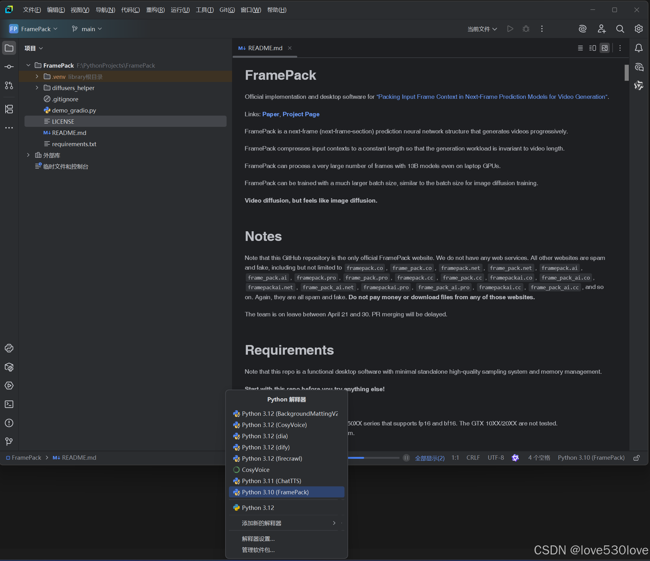Open demo_gradio.py in project tree
This screenshot has width=650, height=561.
[x=74, y=110]
